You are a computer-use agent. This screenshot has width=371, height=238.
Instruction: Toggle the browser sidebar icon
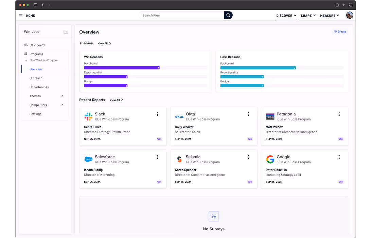click(35, 5)
